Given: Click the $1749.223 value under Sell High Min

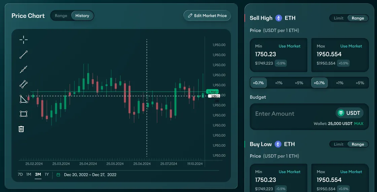Looking at the screenshot, I should tap(264, 63).
